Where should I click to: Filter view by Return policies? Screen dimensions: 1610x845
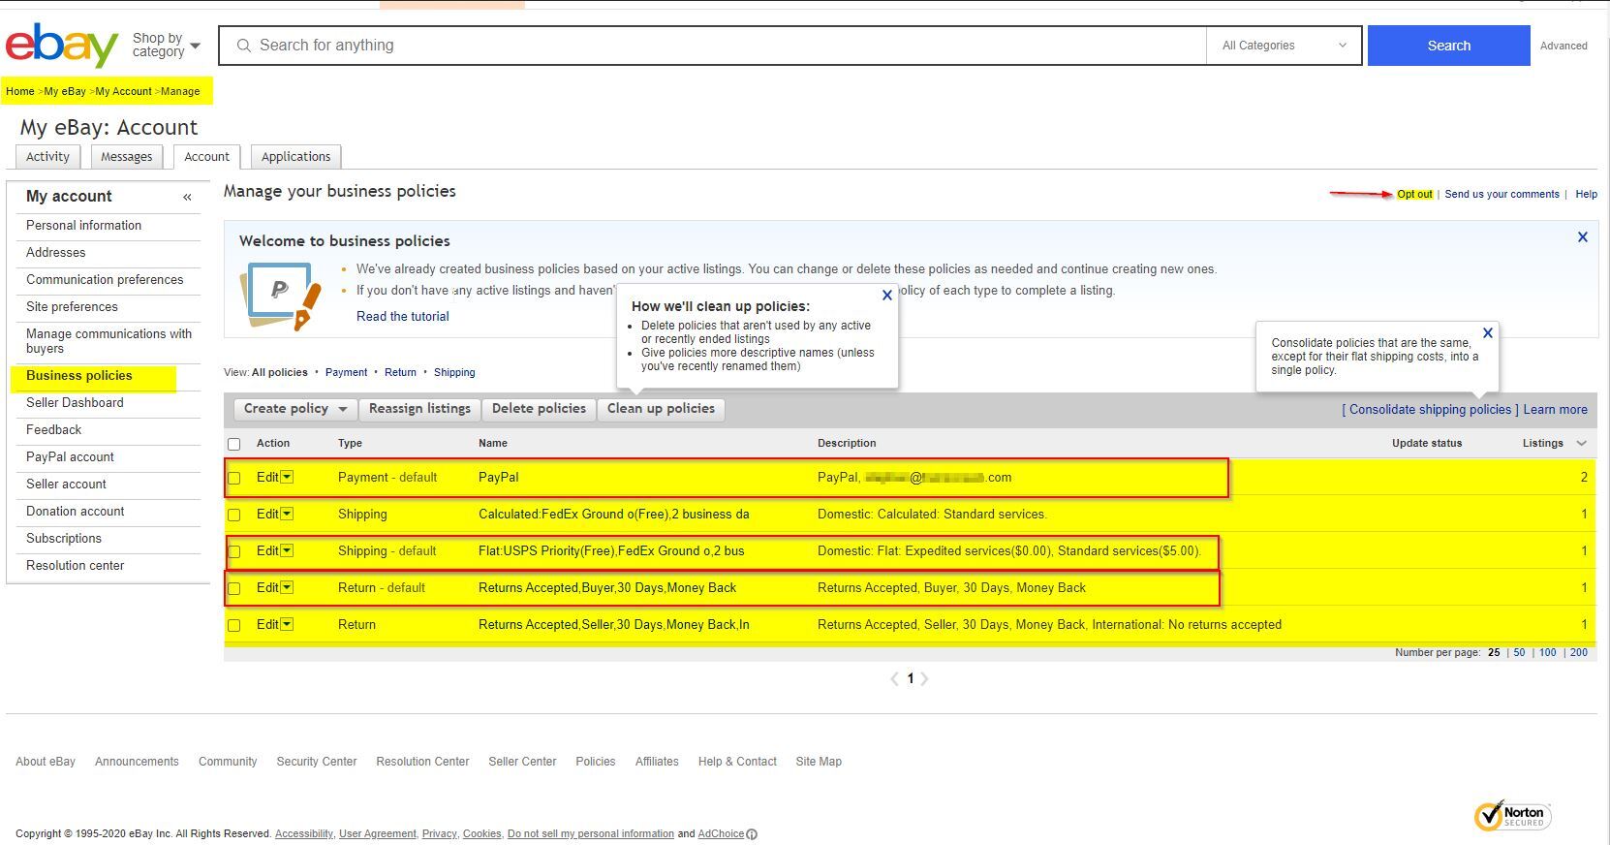[400, 373]
